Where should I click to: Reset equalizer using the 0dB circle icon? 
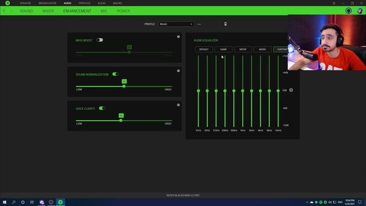(291, 90)
